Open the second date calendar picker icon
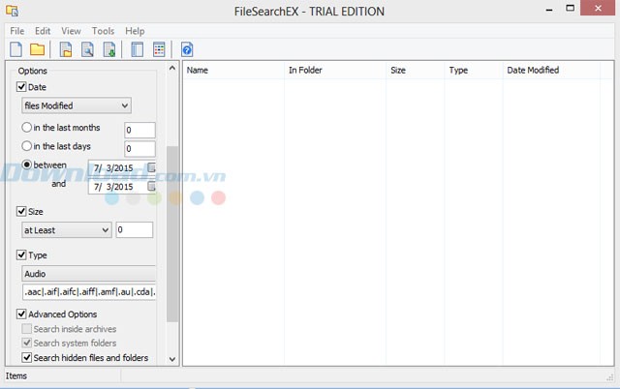The height and width of the screenshot is (389, 620). click(151, 186)
